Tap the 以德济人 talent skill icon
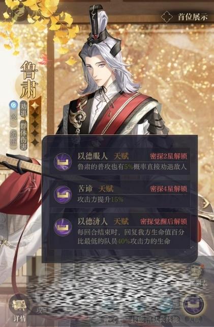 coord(63,227)
